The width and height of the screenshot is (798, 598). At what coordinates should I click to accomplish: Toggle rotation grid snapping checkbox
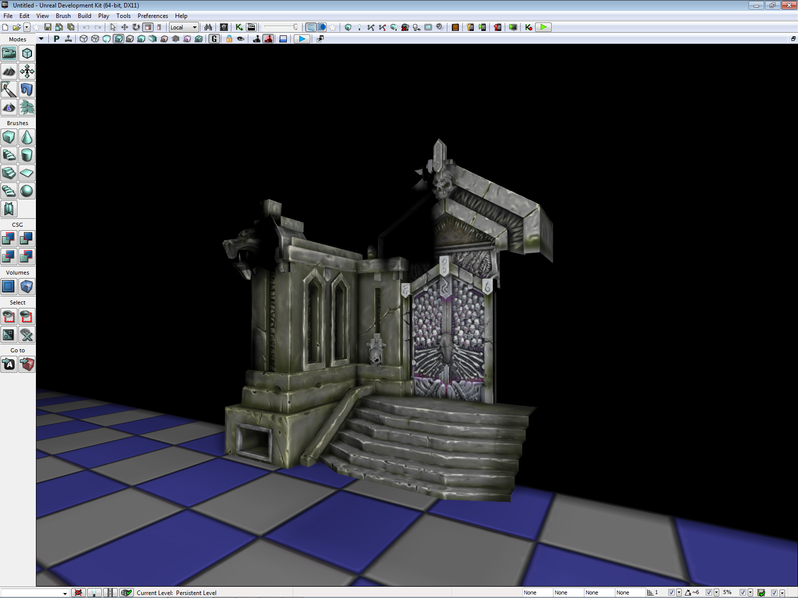(x=709, y=593)
